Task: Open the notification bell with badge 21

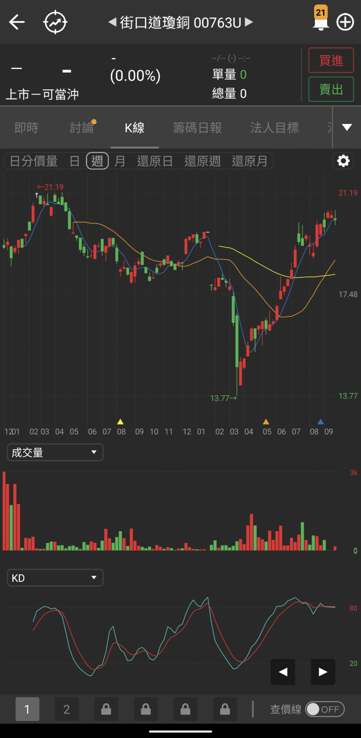Action: tap(320, 19)
